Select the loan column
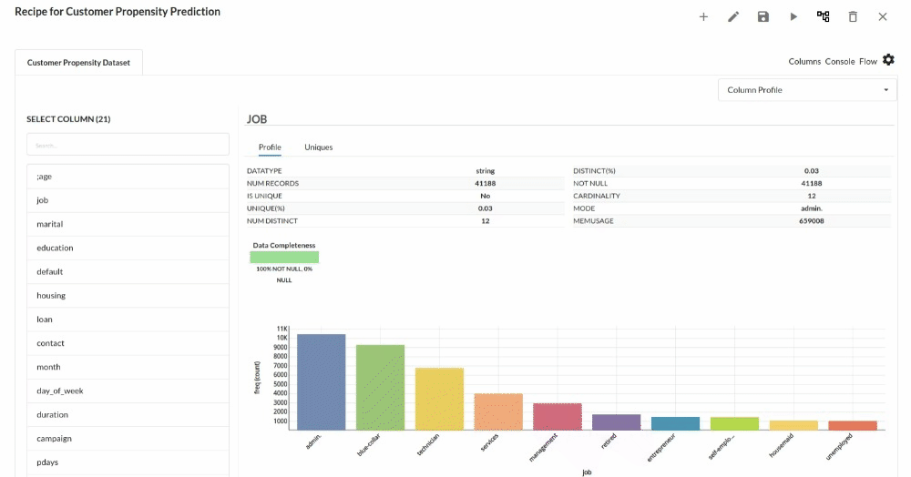 (128, 320)
